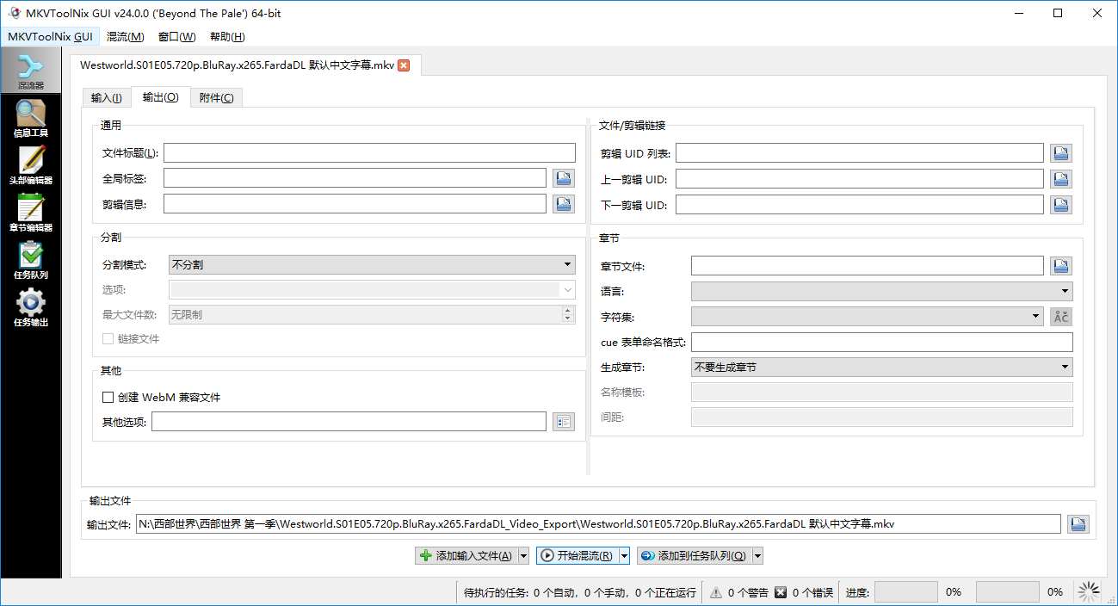This screenshot has width=1118, height=606.
Task: Open the 窗口(W) menu
Action: click(177, 37)
